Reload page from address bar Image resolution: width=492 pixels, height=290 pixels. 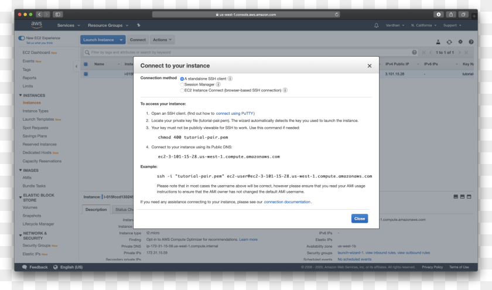[336, 15]
